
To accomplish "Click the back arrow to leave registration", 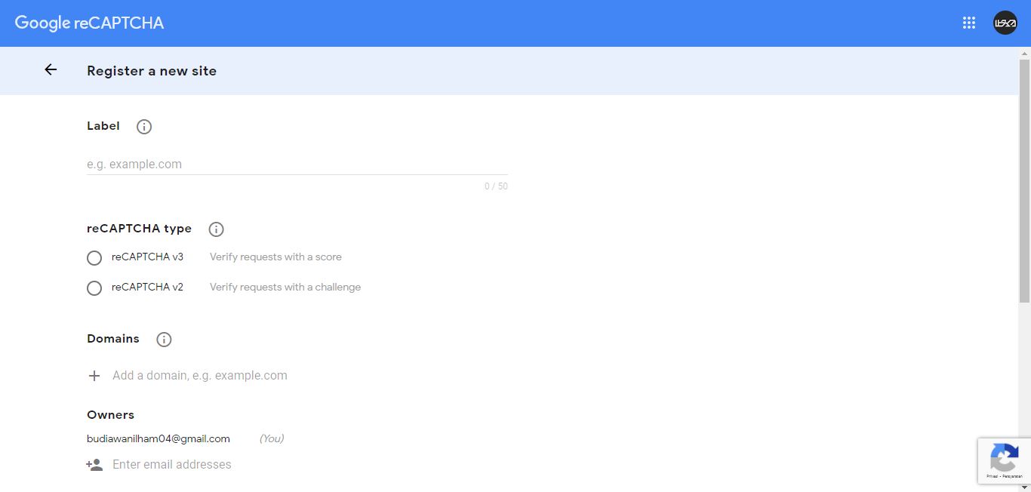I will (x=50, y=69).
